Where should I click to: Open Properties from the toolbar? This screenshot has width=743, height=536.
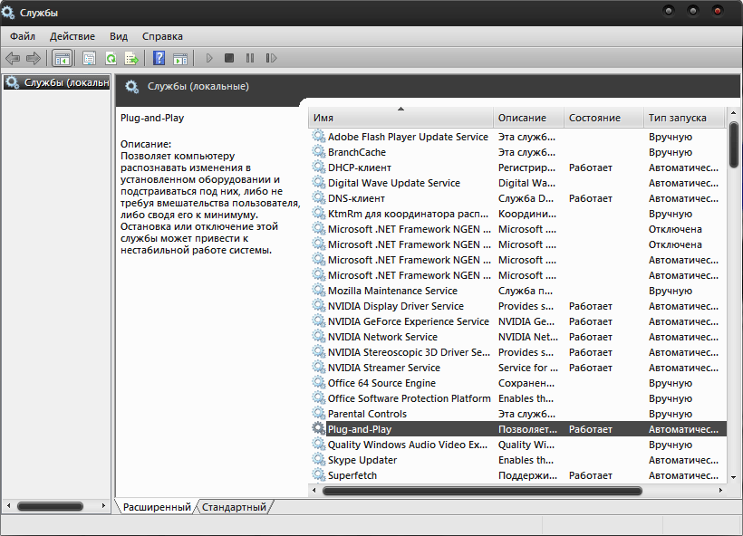[89, 58]
